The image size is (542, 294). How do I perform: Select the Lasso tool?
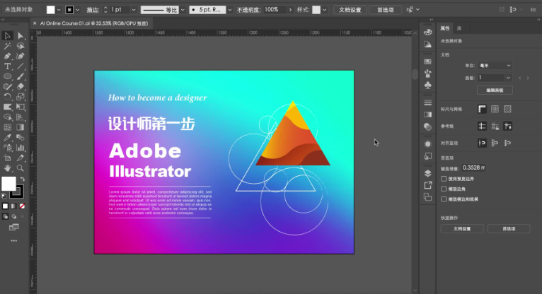coord(21,46)
